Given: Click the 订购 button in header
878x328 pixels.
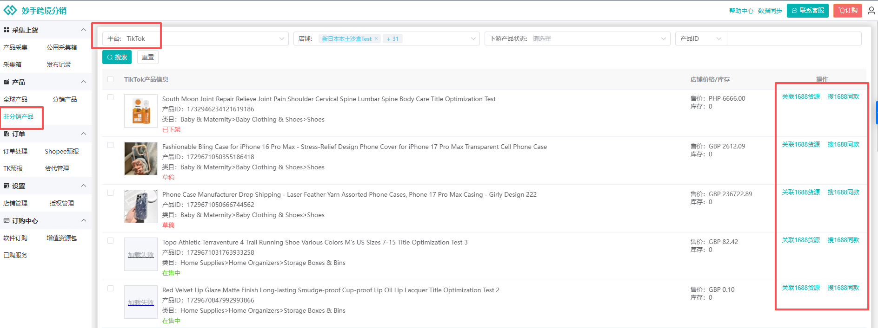Looking at the screenshot, I should [848, 10].
